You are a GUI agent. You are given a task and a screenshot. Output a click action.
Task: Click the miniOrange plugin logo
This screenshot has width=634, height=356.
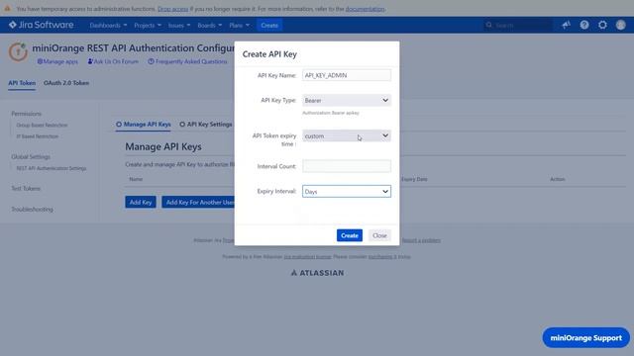[x=18, y=52]
